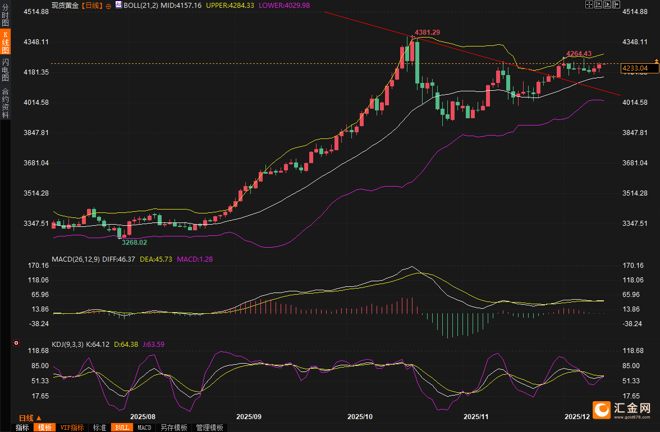Click the orange circle-plus icon beside 日线 title
This screenshot has width=660, height=432.
(x=108, y=6)
